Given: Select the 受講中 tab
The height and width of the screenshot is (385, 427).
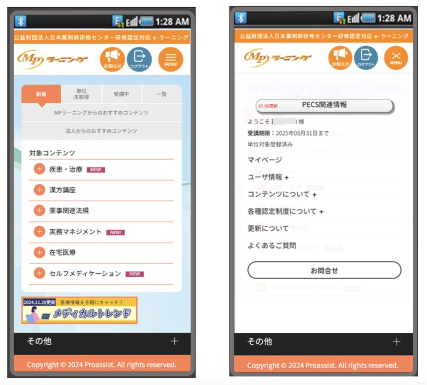Looking at the screenshot, I should coord(121,94).
